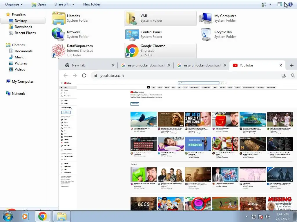The height and width of the screenshot is (222, 297).
Task: Click the YouTube search field
Action: coord(198,83)
